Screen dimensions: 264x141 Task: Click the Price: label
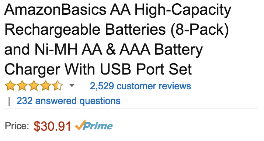(17, 126)
